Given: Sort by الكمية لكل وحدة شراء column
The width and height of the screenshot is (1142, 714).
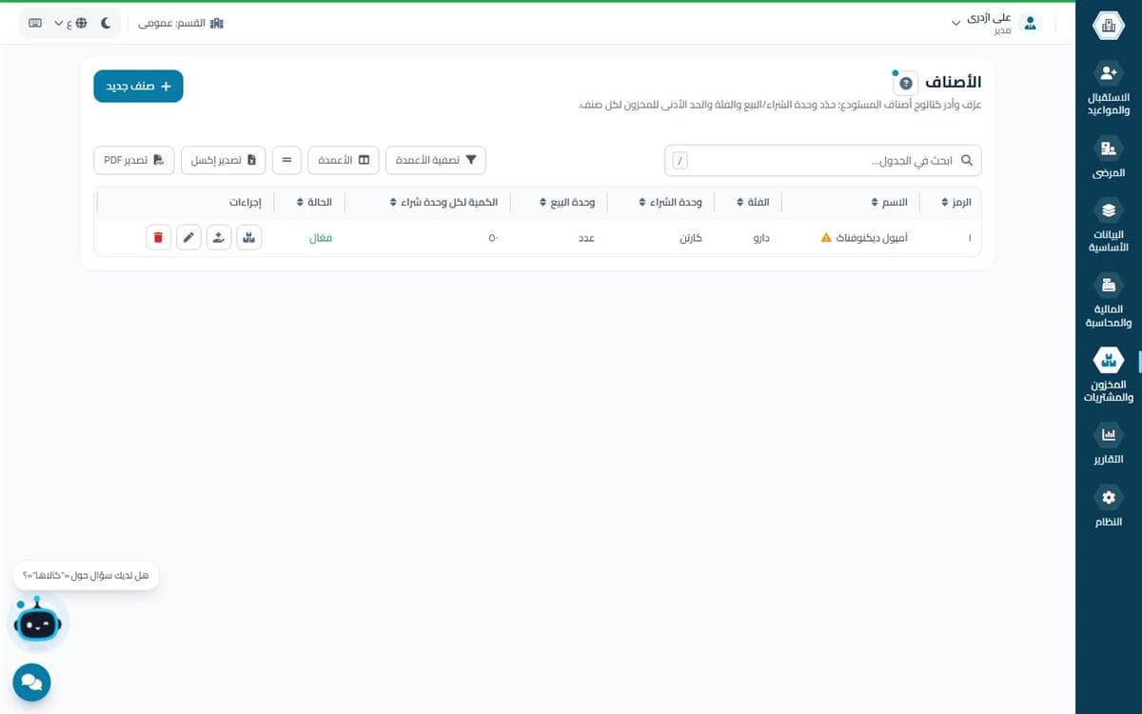Looking at the screenshot, I should (443, 203).
